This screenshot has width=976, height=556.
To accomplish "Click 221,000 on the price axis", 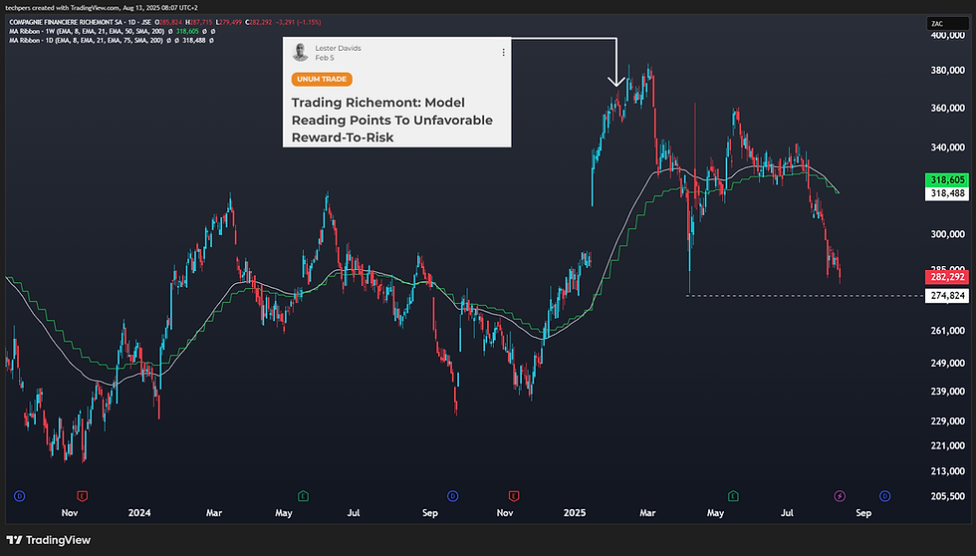I will 947,445.
